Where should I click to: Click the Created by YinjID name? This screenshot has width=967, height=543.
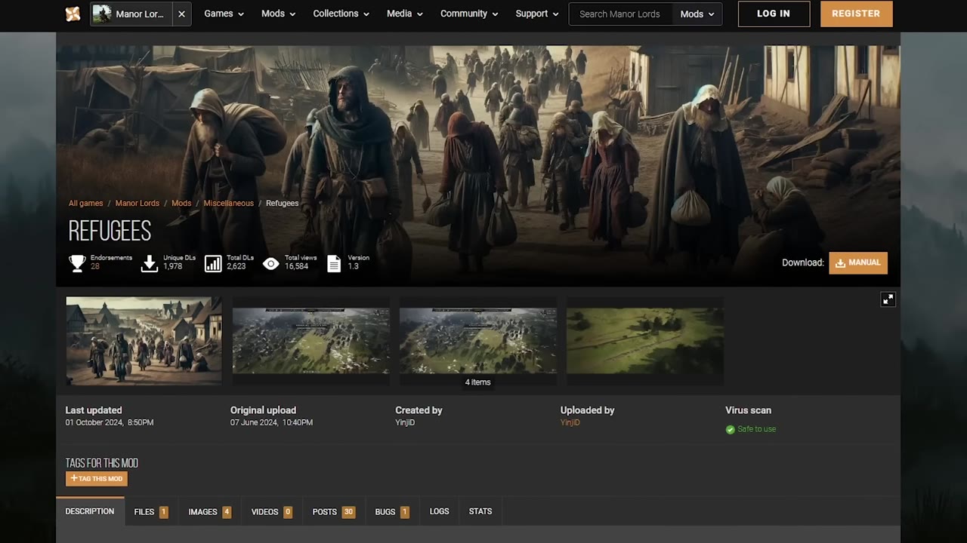click(x=405, y=422)
